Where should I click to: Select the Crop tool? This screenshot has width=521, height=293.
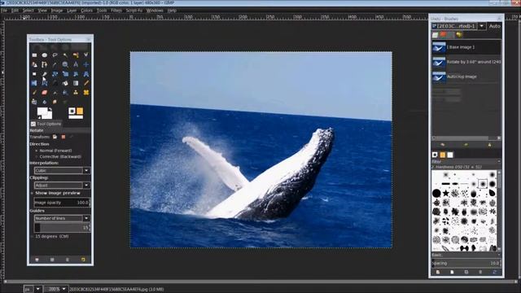[x=45, y=74]
